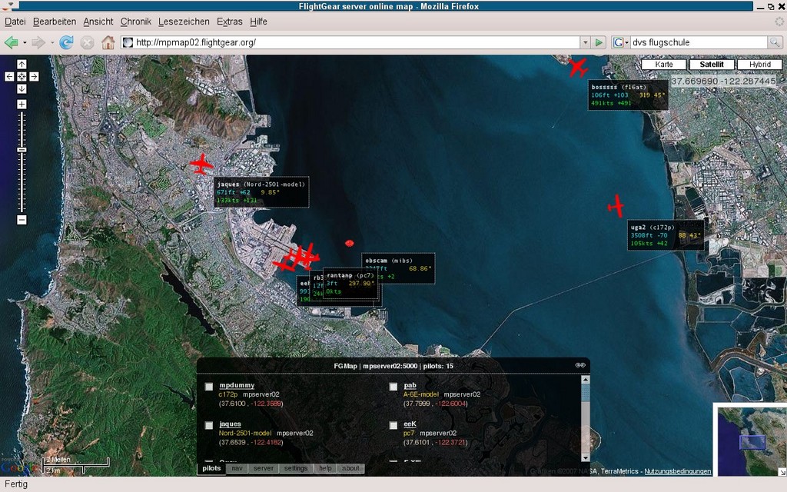Tick the checkbox next to pilot pab

point(393,387)
